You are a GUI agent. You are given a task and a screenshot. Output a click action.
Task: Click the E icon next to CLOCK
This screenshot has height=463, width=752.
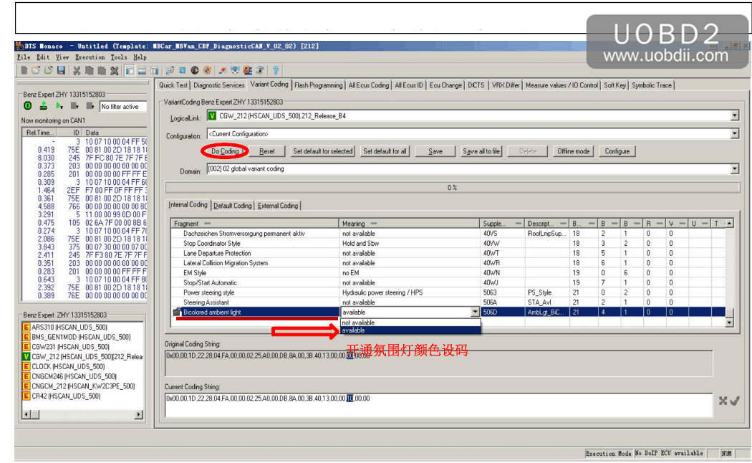coord(26,366)
